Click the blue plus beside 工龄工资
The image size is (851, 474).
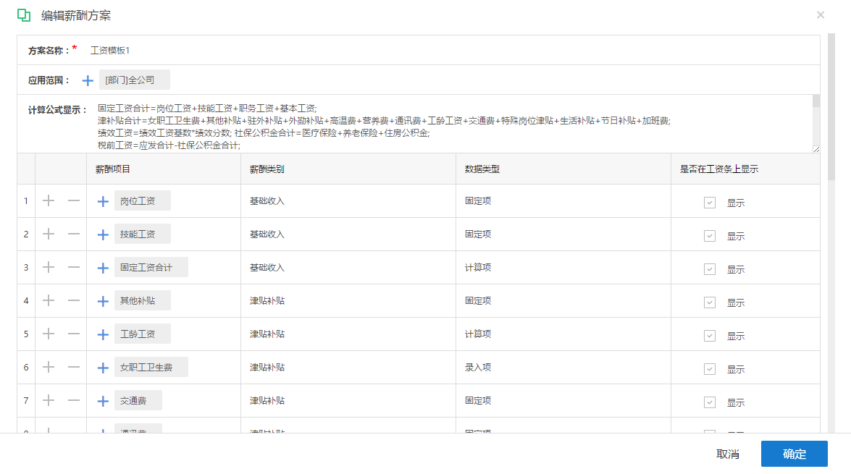pos(103,334)
